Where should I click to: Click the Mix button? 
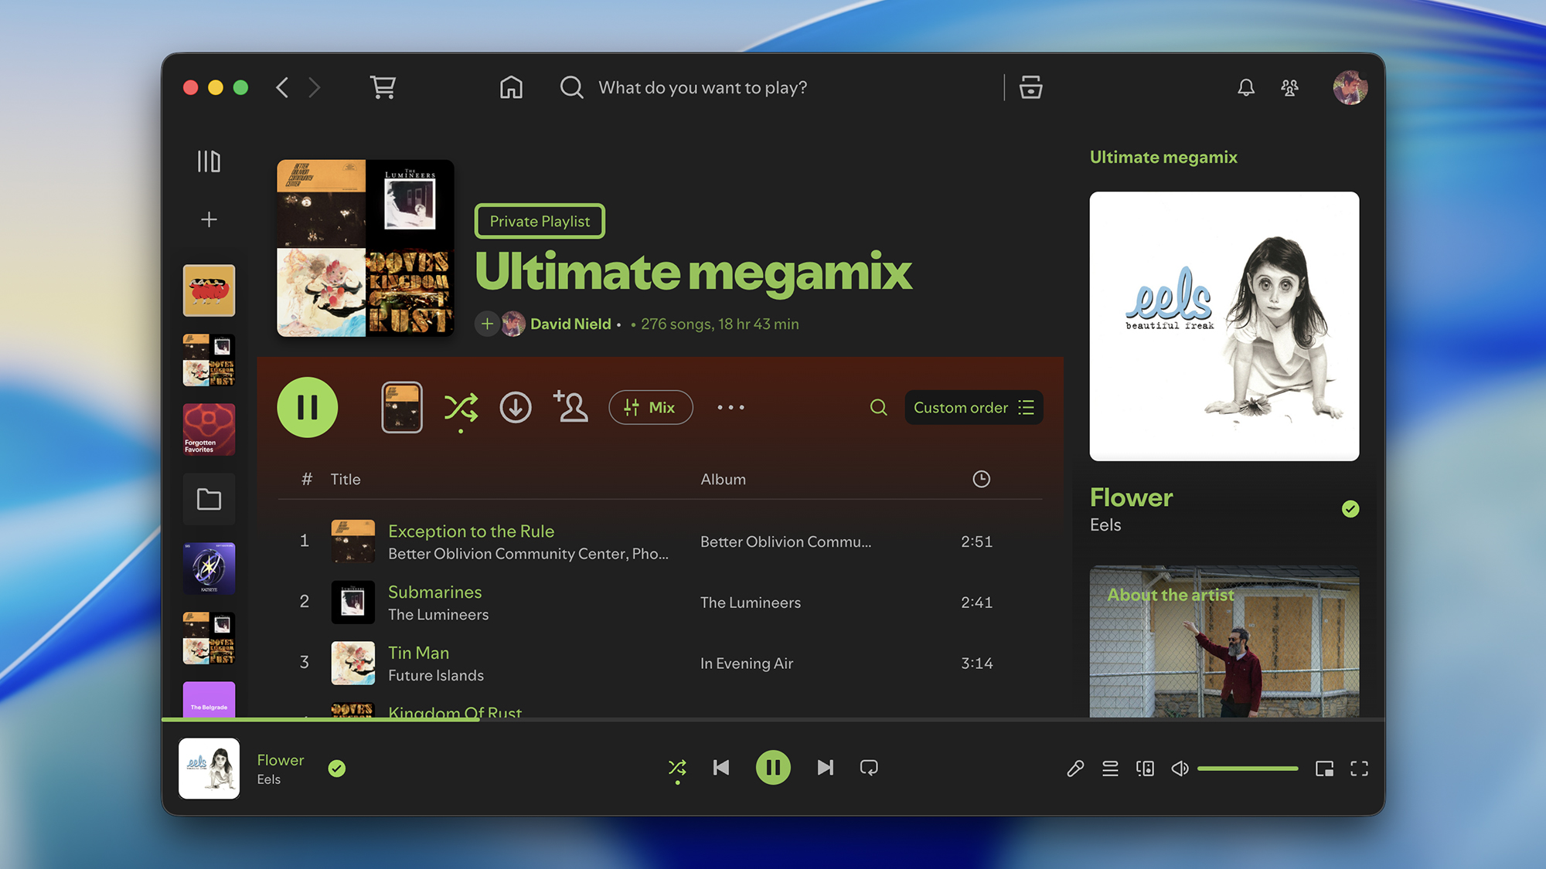pos(650,407)
